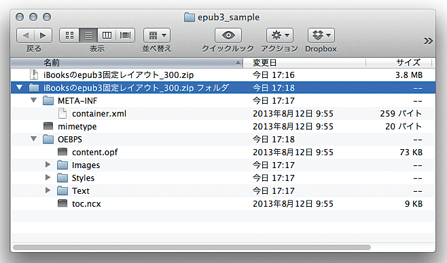The width and height of the screenshot is (447, 263).
Task: Select the Images folder name
Action: click(x=86, y=165)
